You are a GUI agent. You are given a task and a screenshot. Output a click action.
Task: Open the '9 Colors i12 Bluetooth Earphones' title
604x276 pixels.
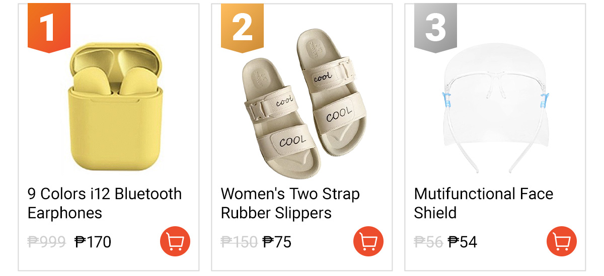pyautogui.click(x=104, y=203)
